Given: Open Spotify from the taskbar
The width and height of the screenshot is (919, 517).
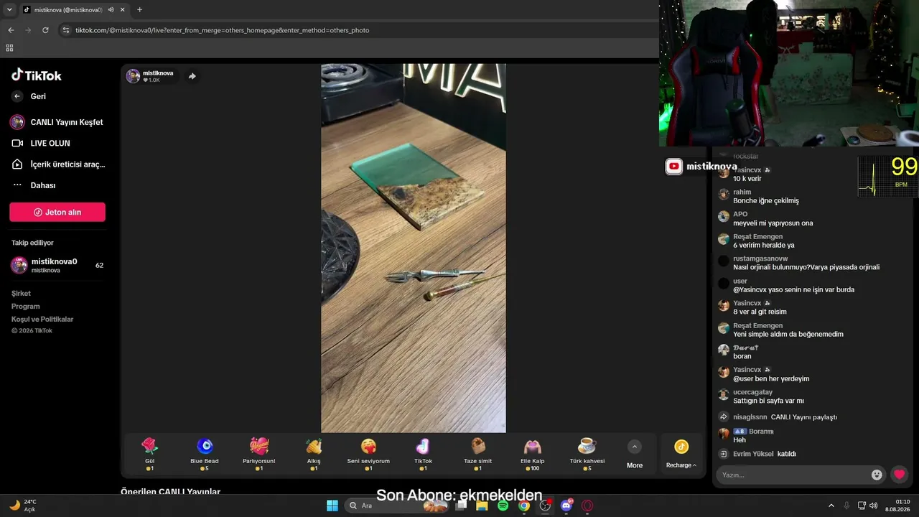Looking at the screenshot, I should [503, 506].
